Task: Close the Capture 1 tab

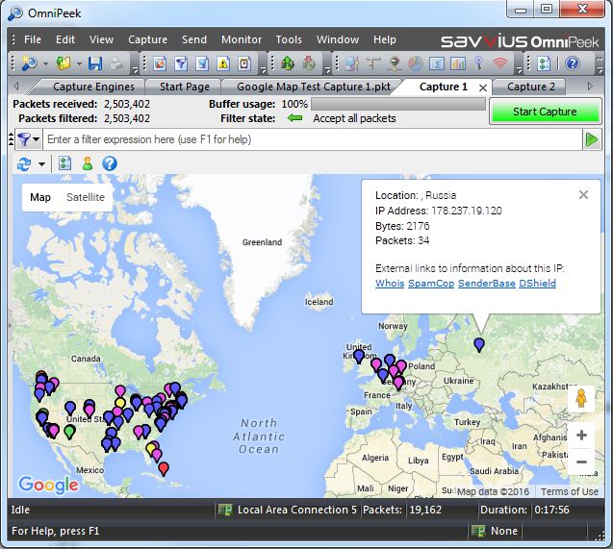Action: click(x=483, y=87)
